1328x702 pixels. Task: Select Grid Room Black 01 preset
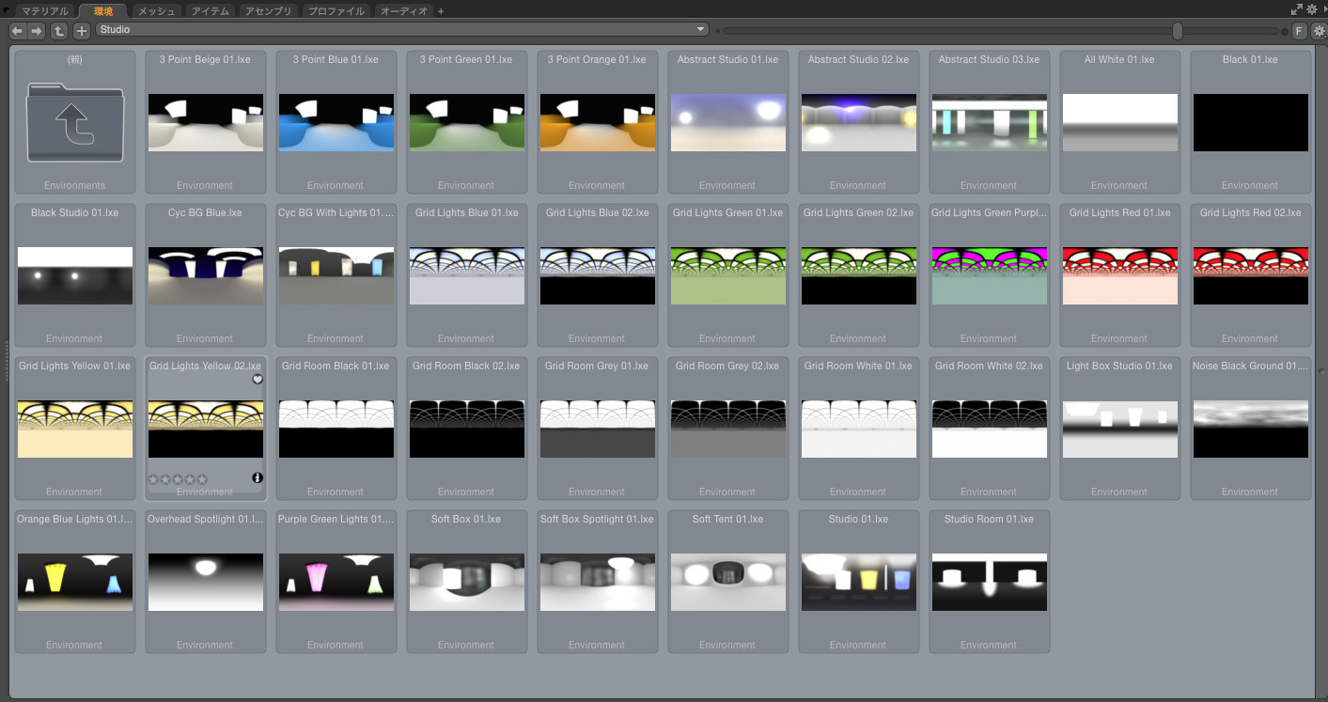[x=336, y=429]
